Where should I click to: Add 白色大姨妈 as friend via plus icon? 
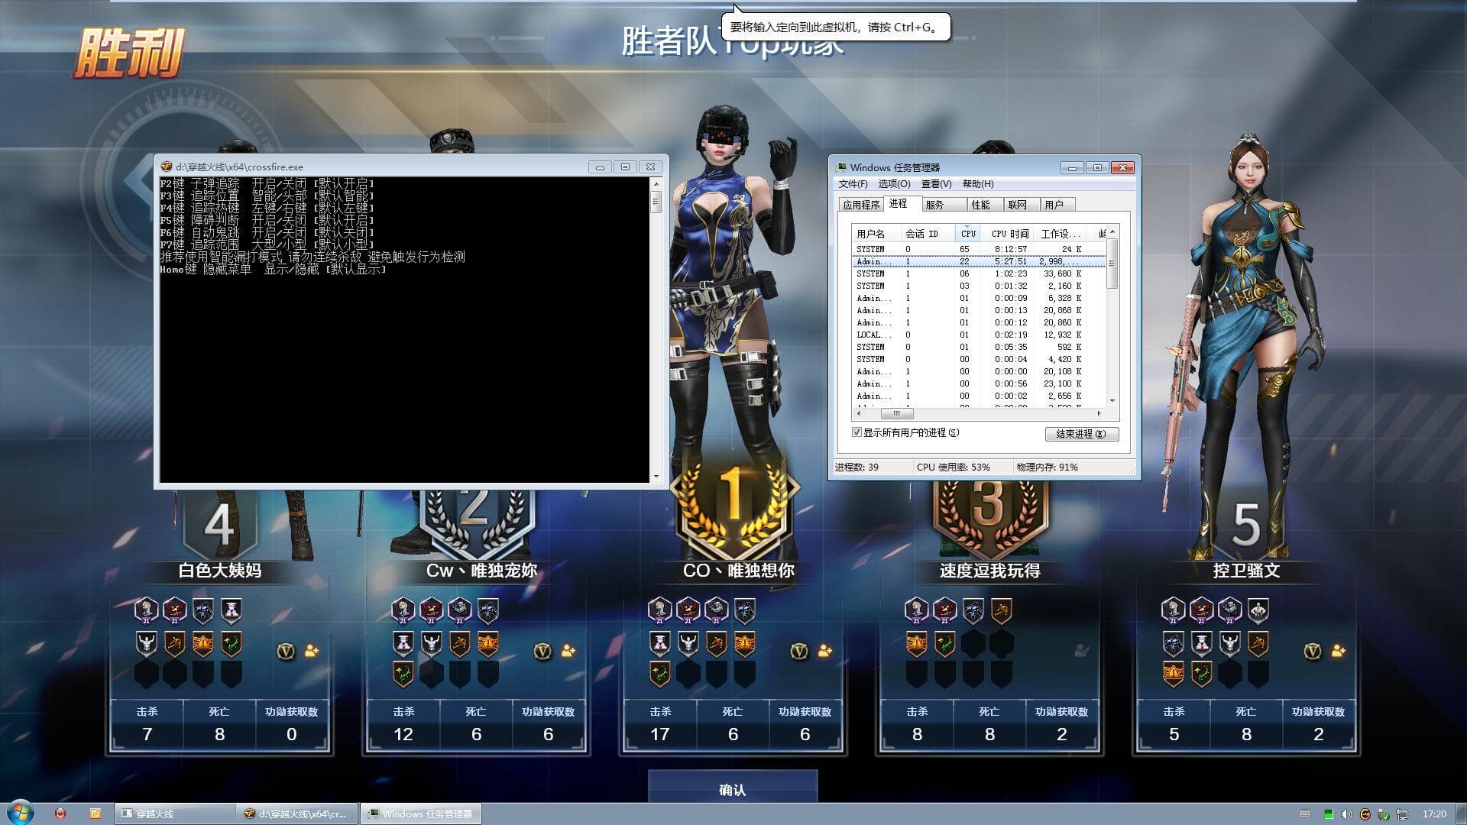tap(312, 651)
